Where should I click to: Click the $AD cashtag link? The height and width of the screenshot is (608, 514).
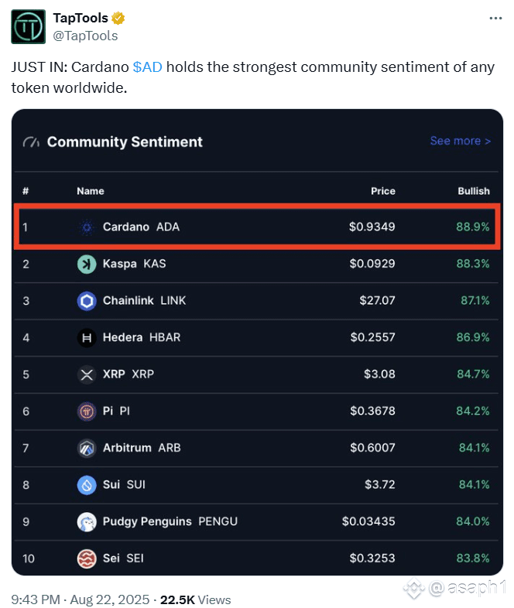(147, 67)
